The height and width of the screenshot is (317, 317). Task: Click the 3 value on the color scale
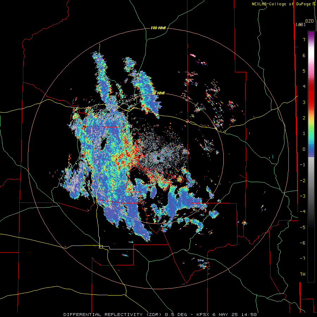pos(304,102)
